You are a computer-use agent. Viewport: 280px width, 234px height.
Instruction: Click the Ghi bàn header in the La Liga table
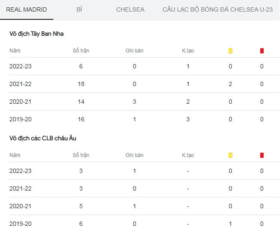pos(134,51)
